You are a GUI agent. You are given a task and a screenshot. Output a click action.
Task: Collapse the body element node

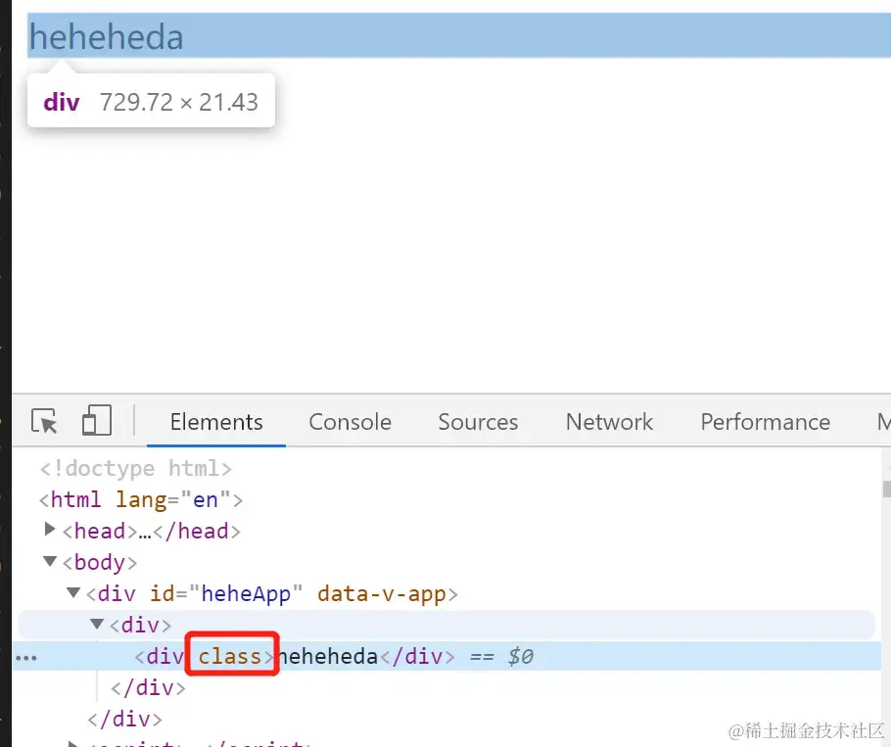[50, 561]
